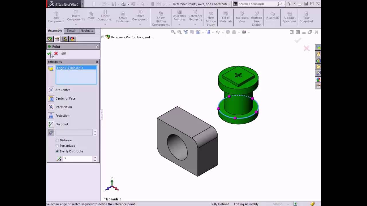
Task: Select the Projection point type
Action: tap(51, 116)
